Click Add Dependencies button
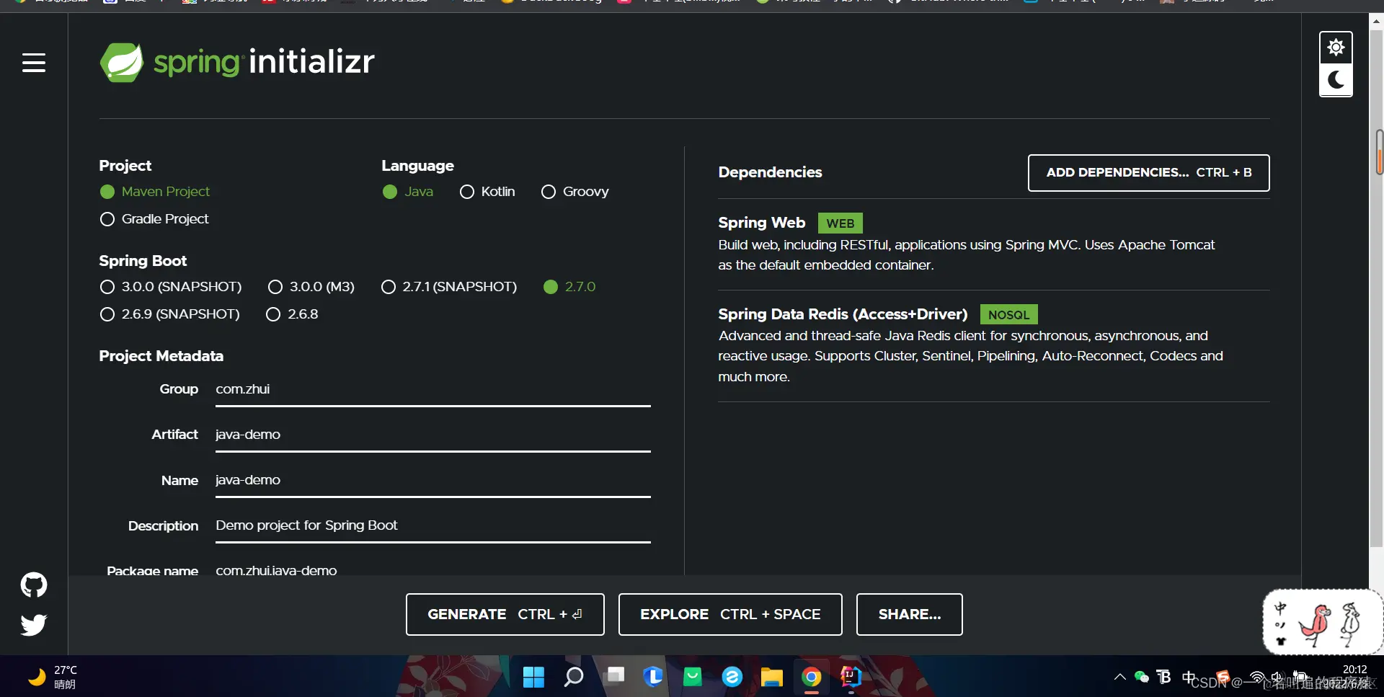Screen dimensions: 1384x697 click(x=1148, y=173)
